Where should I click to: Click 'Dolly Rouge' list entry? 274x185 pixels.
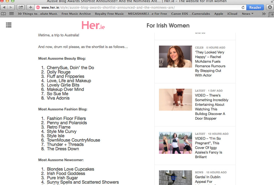click(59, 72)
